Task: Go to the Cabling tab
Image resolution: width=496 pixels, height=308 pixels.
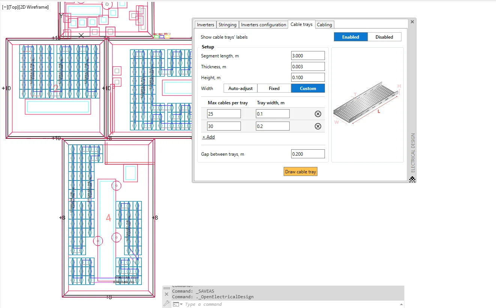Action: click(x=325, y=25)
